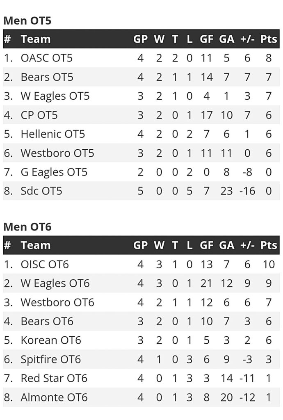This screenshot has height=420, width=283.
Task: Click G Eagles OT5 team name
Action: pyautogui.click(x=54, y=172)
